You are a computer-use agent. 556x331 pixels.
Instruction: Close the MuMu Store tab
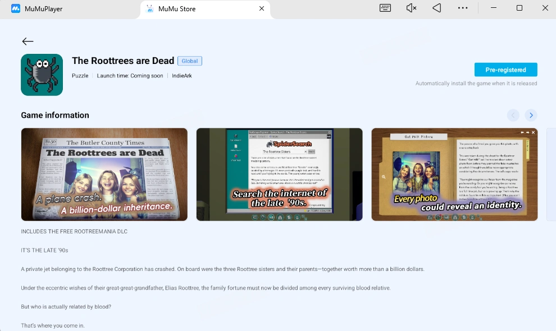(x=262, y=8)
